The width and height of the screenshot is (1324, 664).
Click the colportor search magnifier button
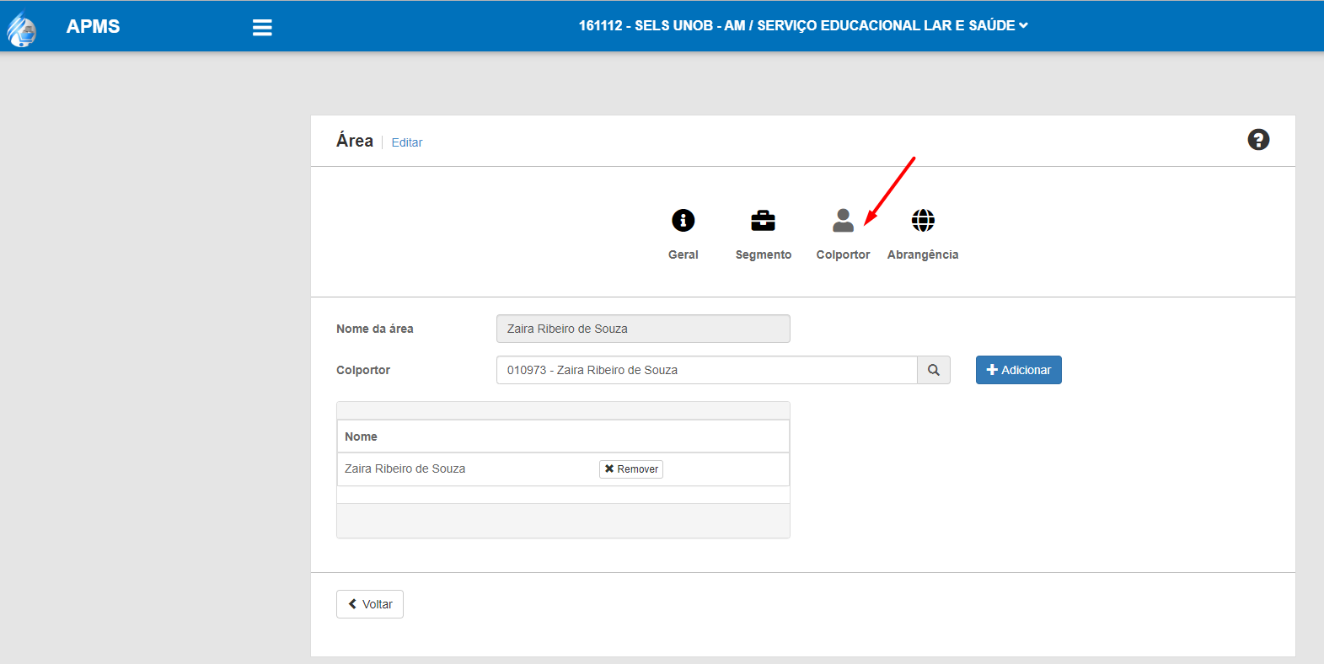pos(934,370)
